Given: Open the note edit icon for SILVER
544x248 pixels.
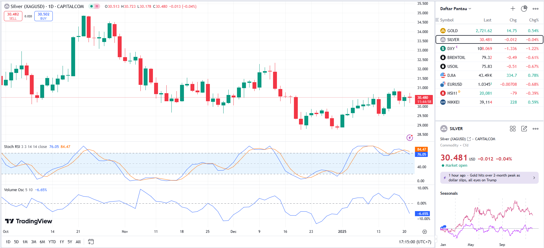Looking at the screenshot, I should point(524,129).
